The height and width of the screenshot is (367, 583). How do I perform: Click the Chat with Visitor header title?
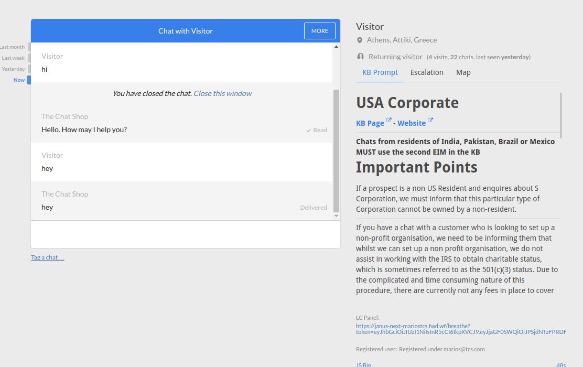pyautogui.click(x=186, y=31)
